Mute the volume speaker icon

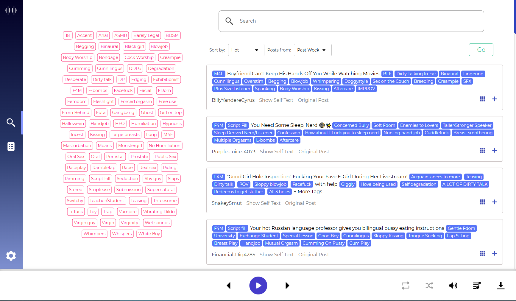[453, 286]
